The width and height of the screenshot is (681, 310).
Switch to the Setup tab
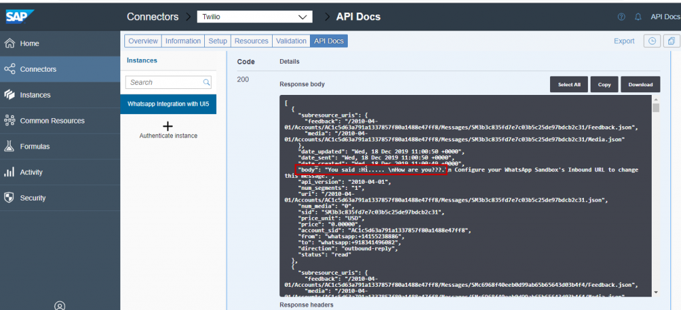click(217, 41)
